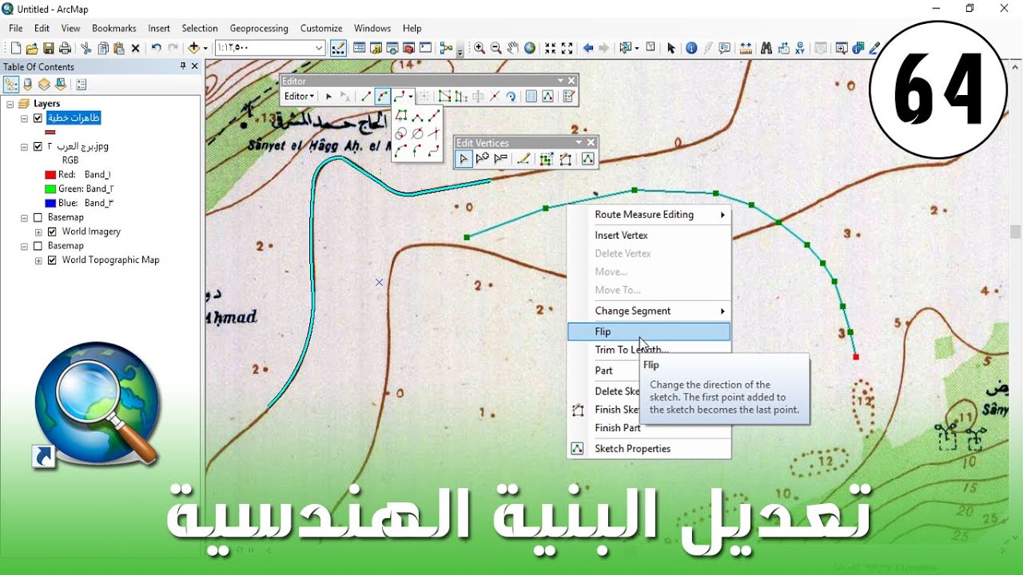1023x575 pixels.
Task: Click the Add Data icon
Action: (x=193, y=48)
